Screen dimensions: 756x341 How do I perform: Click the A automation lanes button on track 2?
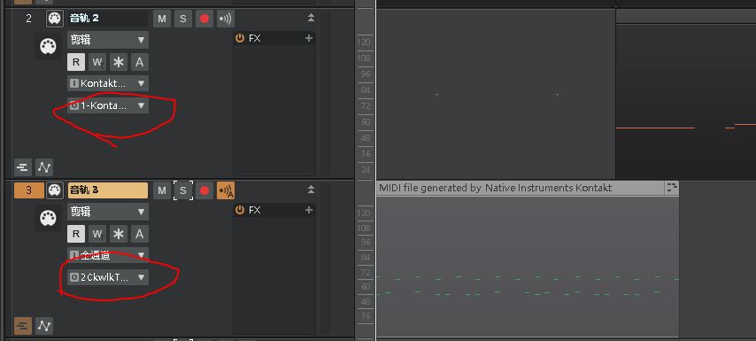tap(139, 62)
